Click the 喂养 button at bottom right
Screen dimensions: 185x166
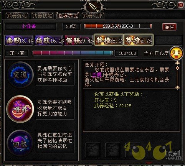click(173, 153)
